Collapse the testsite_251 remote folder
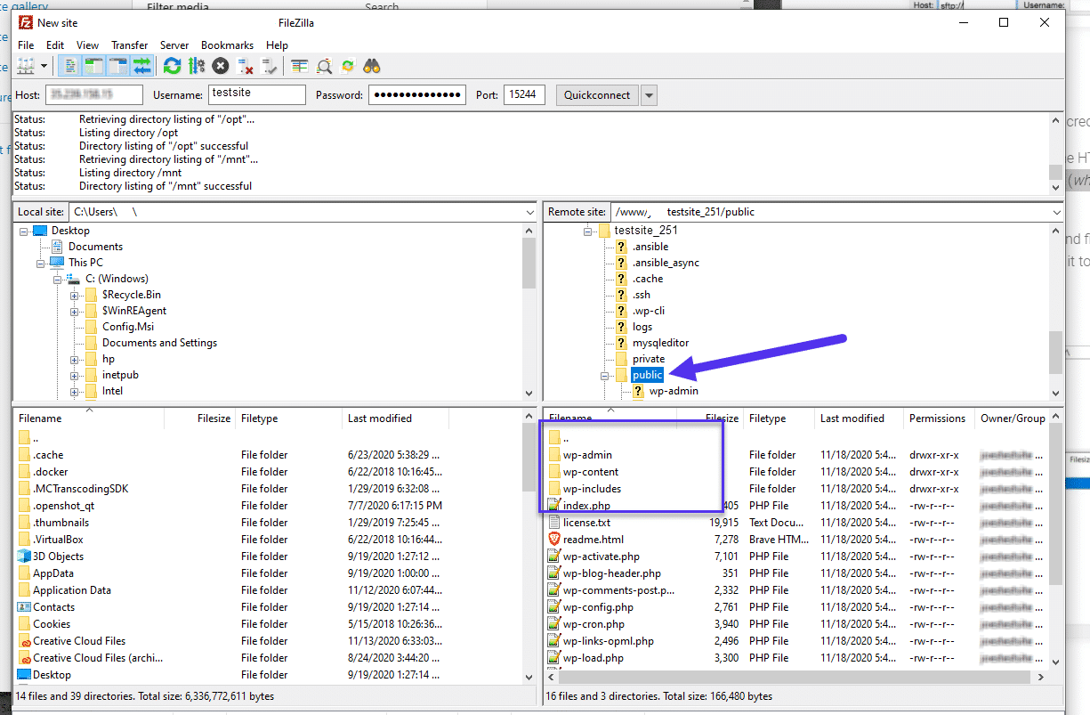 coord(586,230)
